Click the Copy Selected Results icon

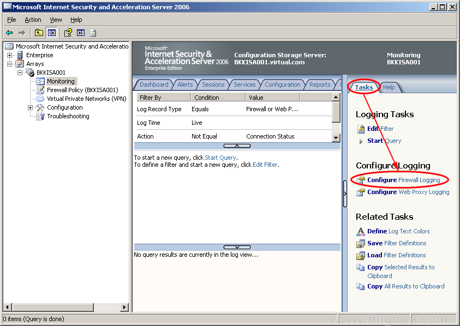(x=361, y=267)
